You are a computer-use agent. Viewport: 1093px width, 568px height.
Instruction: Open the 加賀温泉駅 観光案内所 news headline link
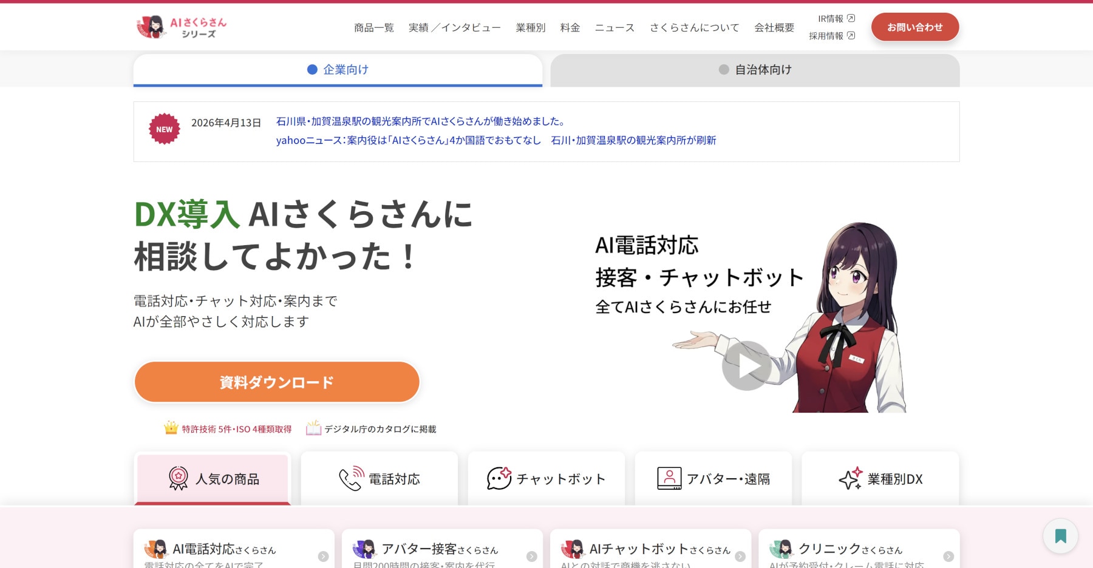pyautogui.click(x=420, y=121)
